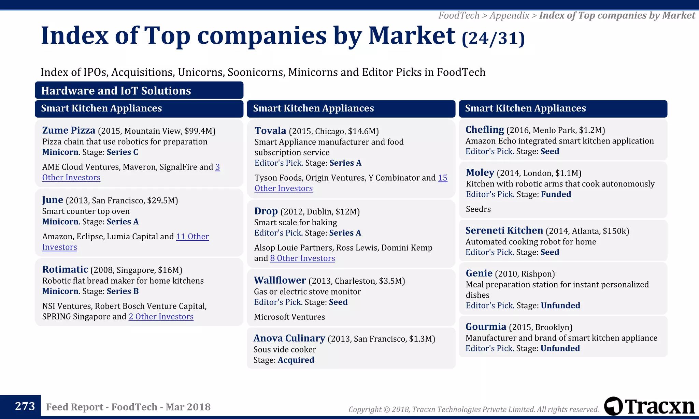Open Rotimatic's '2 Other Investors' link
The image size is (699, 419).
click(x=161, y=316)
